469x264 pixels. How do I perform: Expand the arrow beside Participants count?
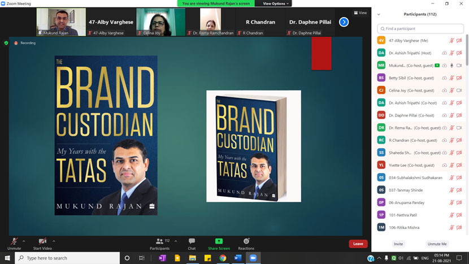(176, 241)
